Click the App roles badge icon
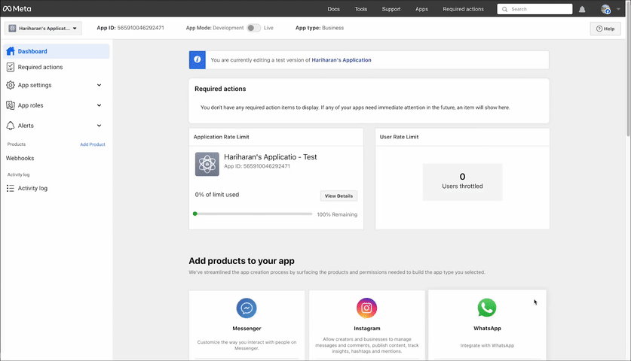This screenshot has height=361, width=631. [x=11, y=105]
